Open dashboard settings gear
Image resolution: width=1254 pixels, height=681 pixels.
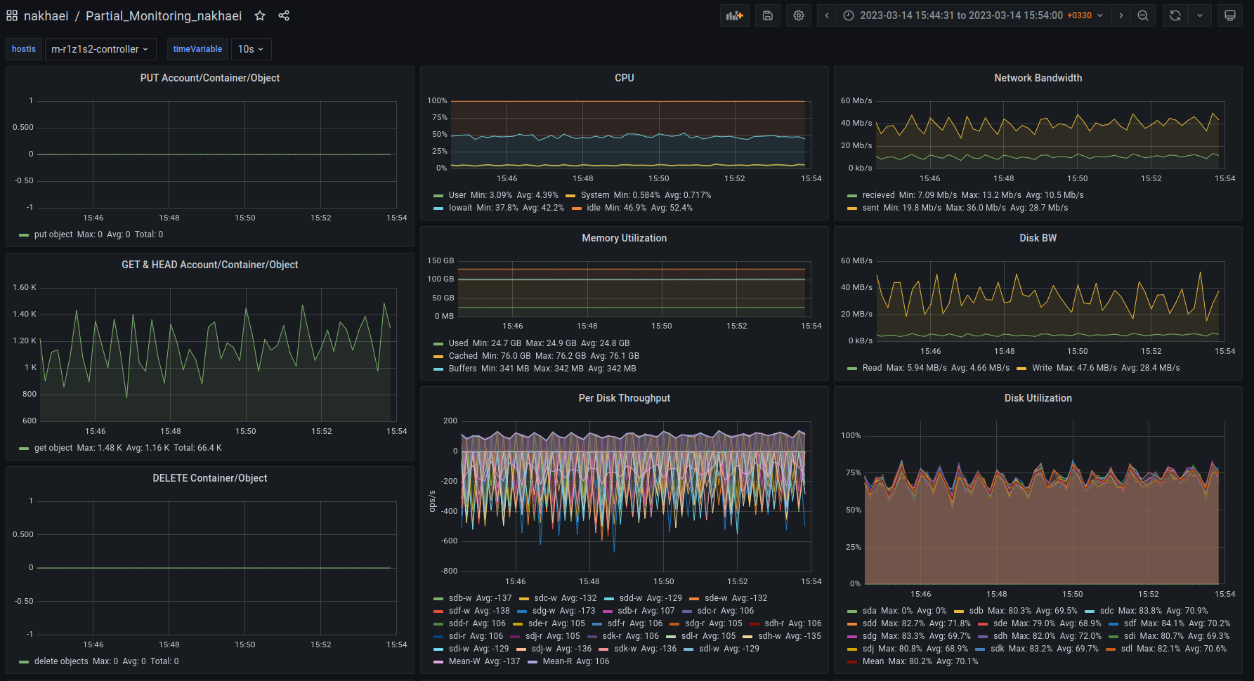pyautogui.click(x=799, y=15)
